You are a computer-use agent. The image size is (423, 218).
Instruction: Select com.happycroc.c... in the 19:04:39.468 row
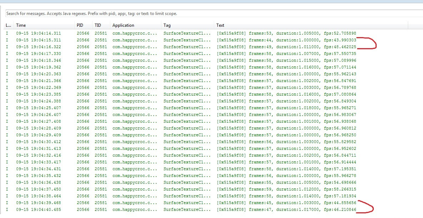pyautogui.click(x=135, y=203)
